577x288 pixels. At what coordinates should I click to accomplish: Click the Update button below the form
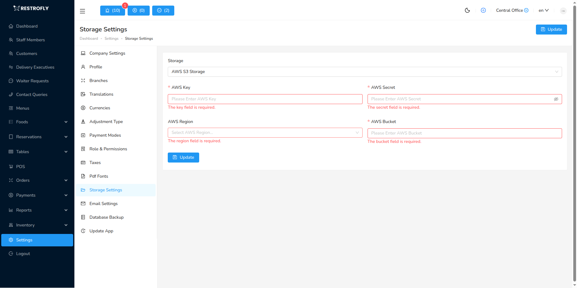click(183, 158)
